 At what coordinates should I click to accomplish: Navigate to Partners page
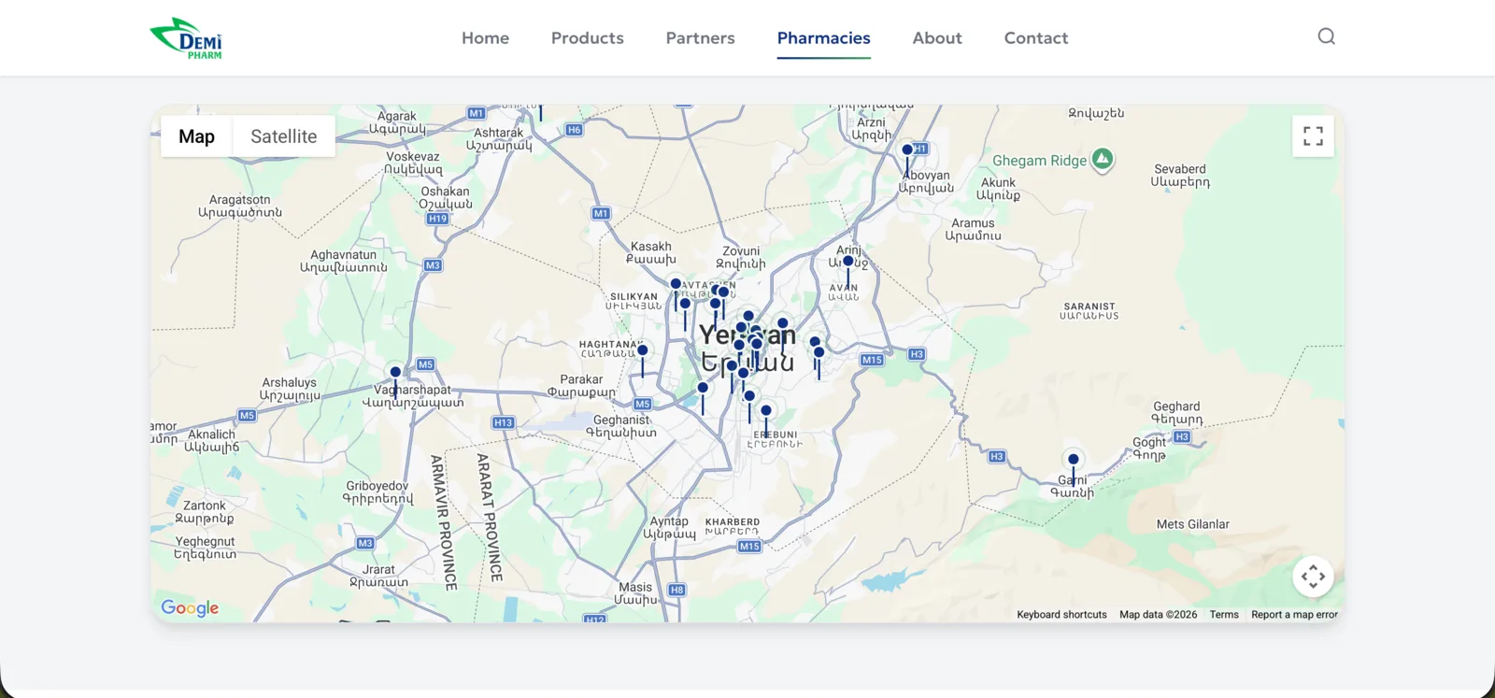[x=700, y=38]
